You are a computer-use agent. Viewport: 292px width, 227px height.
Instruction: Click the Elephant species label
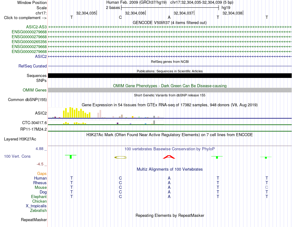point(39,197)
